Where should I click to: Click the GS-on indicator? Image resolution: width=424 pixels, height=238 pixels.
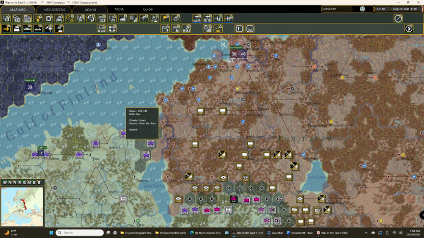click(x=148, y=9)
